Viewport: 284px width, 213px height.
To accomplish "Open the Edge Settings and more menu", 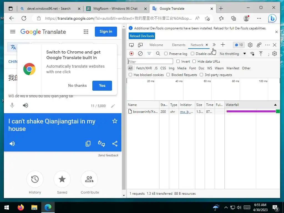I will 259,18.
